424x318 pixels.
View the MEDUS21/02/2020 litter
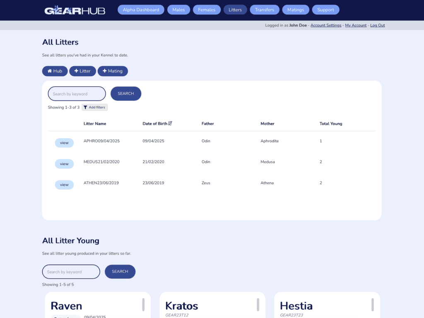pyautogui.click(x=64, y=164)
